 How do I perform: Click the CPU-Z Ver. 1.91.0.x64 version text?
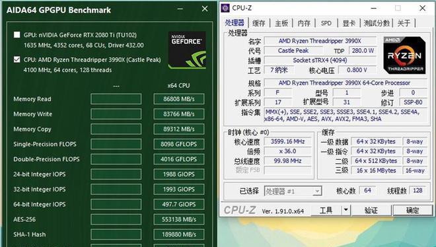click(283, 211)
